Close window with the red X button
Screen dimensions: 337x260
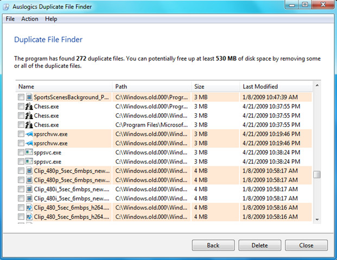pos(323,5)
